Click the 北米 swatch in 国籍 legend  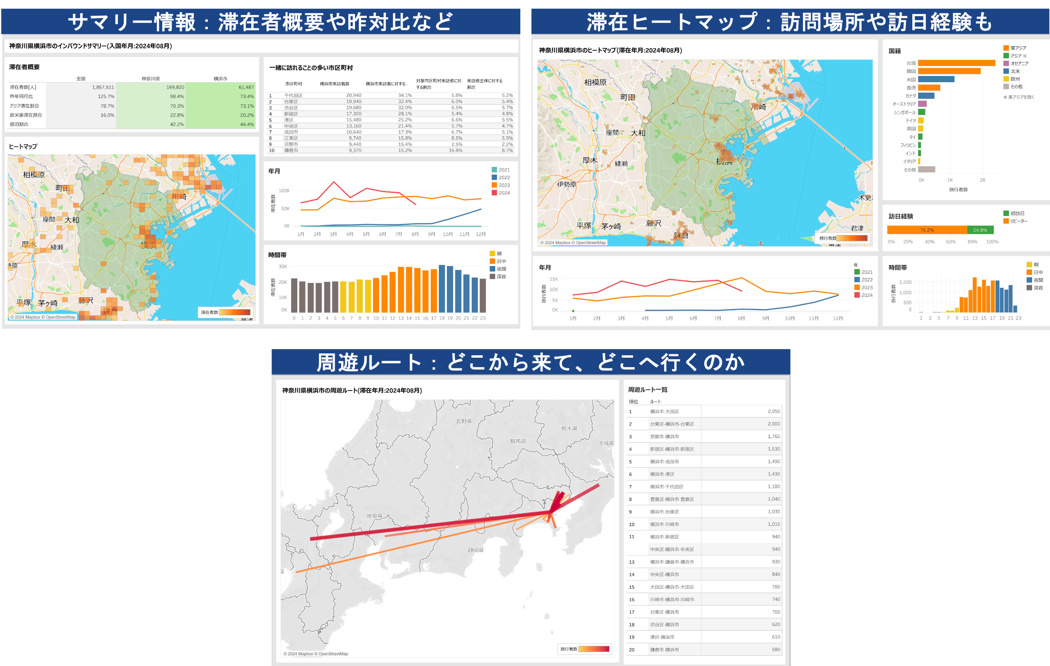point(1006,71)
